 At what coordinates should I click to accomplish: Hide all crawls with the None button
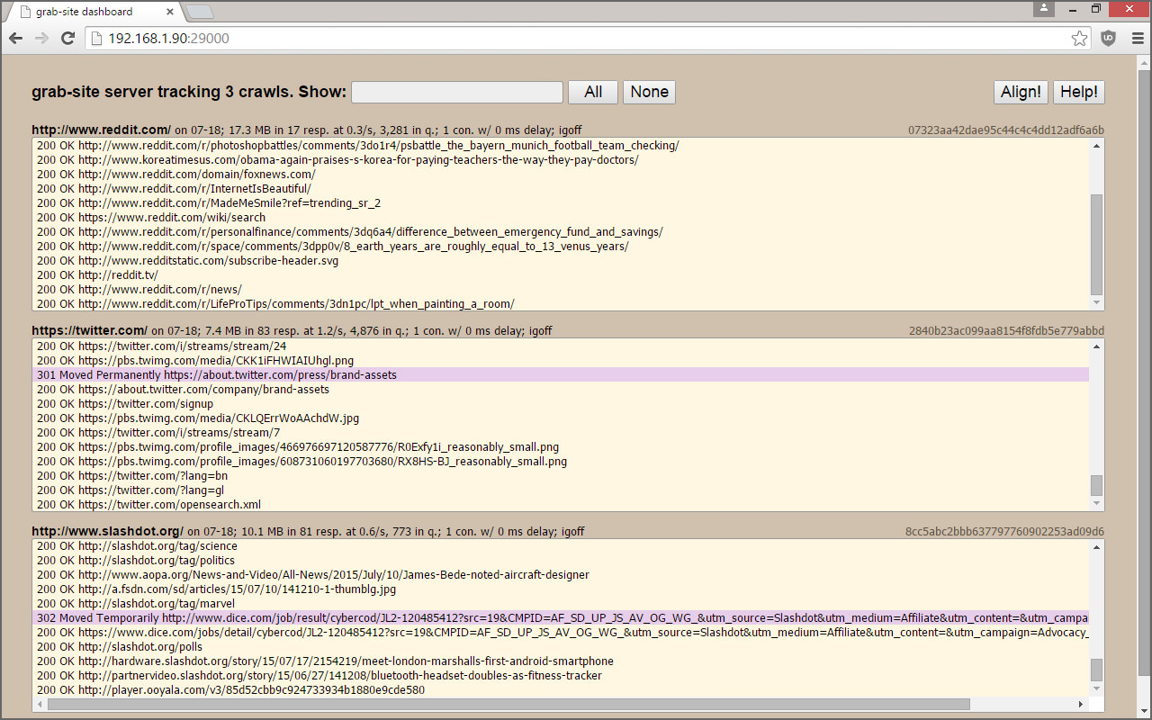(x=649, y=91)
